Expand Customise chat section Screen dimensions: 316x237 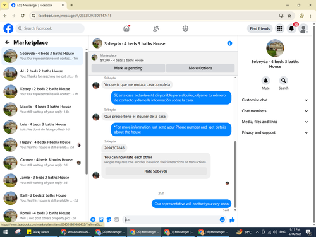(x=275, y=100)
